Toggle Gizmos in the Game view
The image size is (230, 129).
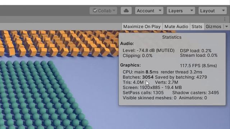tap(213, 27)
